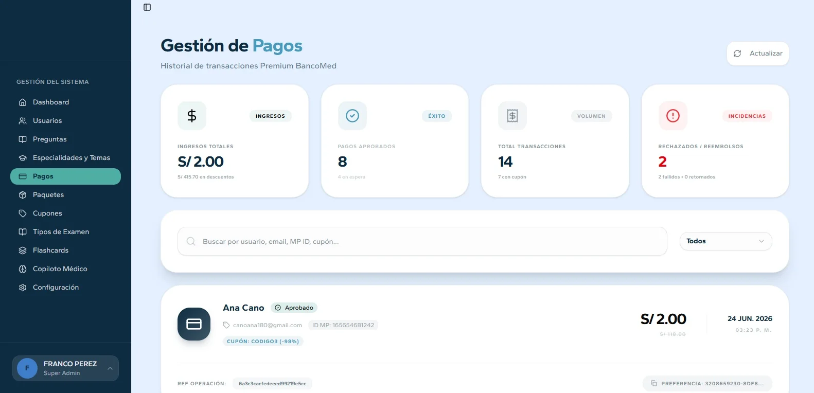Click the tag icon next to canoana180 email
Image resolution: width=814 pixels, height=393 pixels.
point(226,325)
